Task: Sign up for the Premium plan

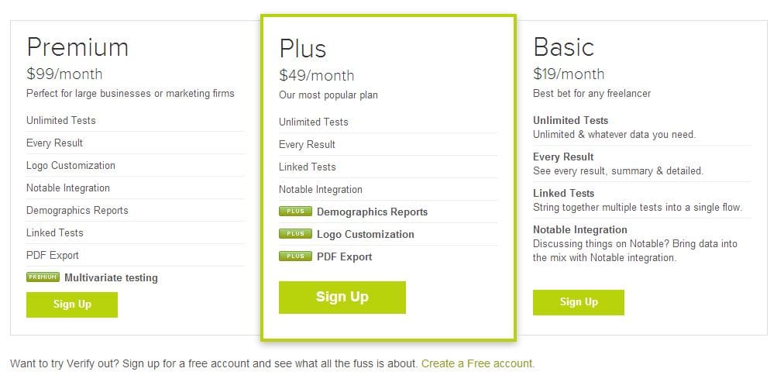Action: tap(72, 305)
